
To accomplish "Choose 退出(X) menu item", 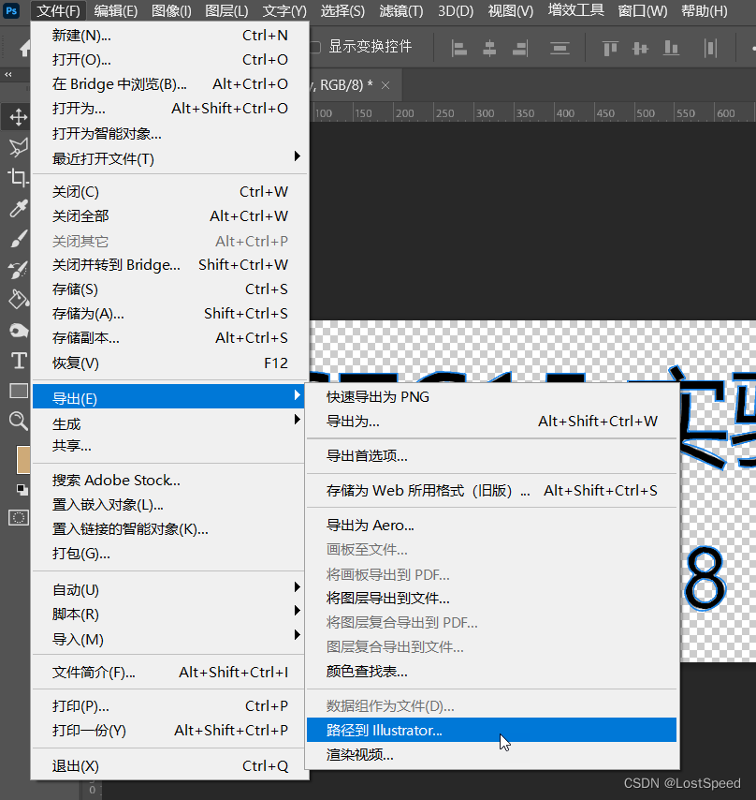I will tap(169, 766).
